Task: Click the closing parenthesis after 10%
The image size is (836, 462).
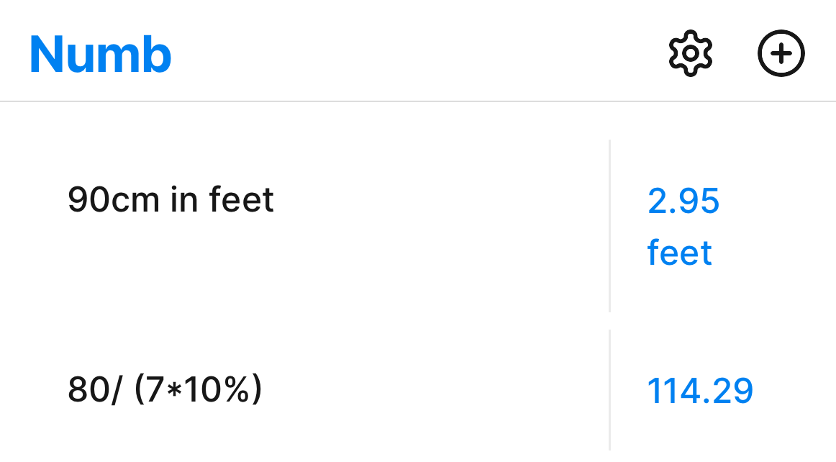Action: (x=255, y=389)
